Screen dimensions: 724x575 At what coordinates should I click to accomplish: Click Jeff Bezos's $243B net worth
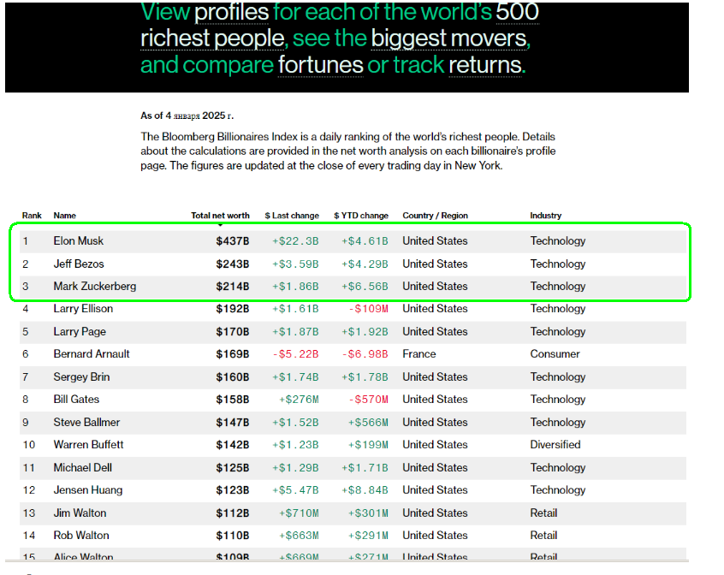(233, 264)
